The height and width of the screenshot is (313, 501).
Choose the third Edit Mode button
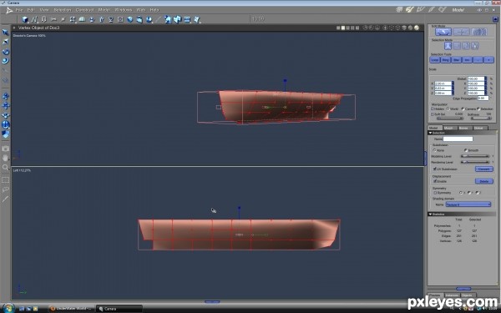click(x=479, y=32)
